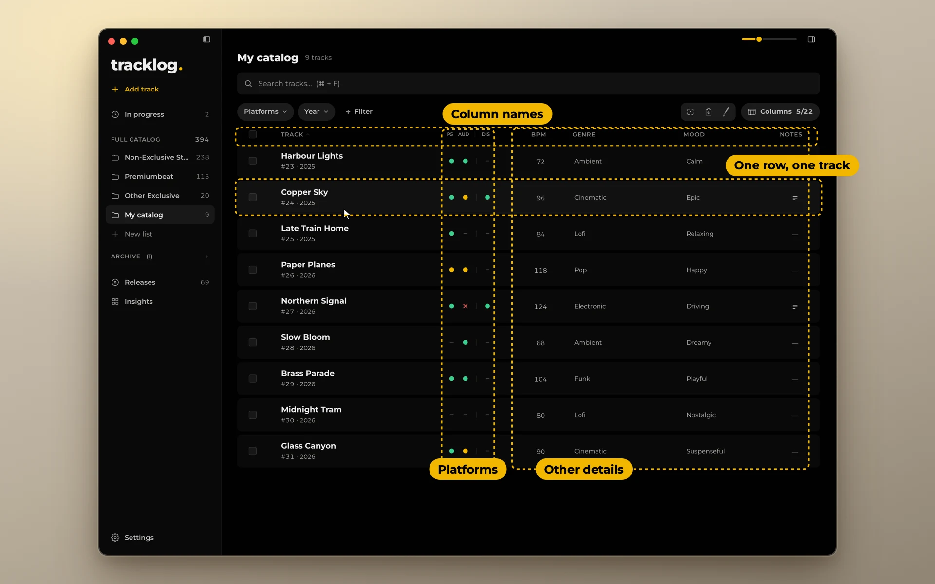Create a New list
Viewport: 935px width, 584px height.
pyautogui.click(x=132, y=234)
